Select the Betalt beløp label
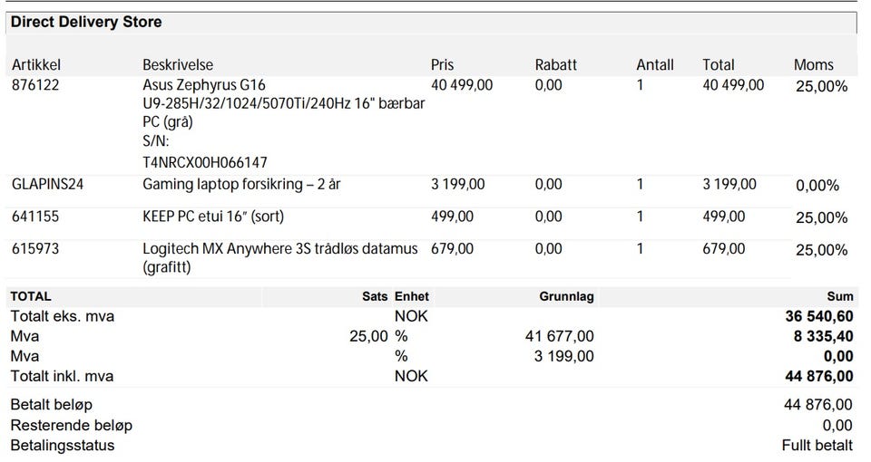The image size is (871, 462). [51, 405]
